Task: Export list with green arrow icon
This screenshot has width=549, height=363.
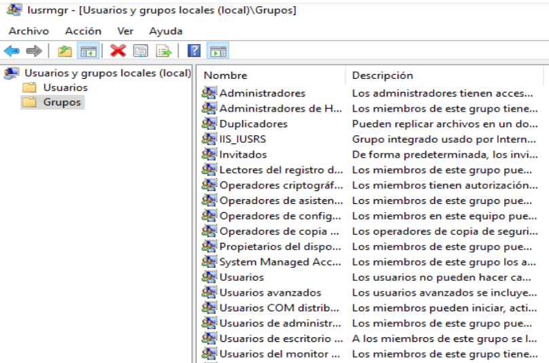Action: pyautogui.click(x=164, y=51)
